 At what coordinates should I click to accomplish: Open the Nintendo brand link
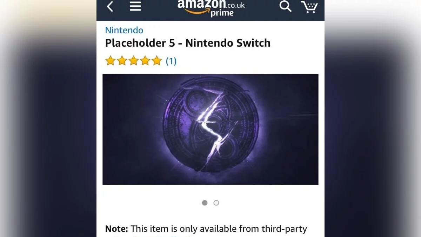(124, 30)
